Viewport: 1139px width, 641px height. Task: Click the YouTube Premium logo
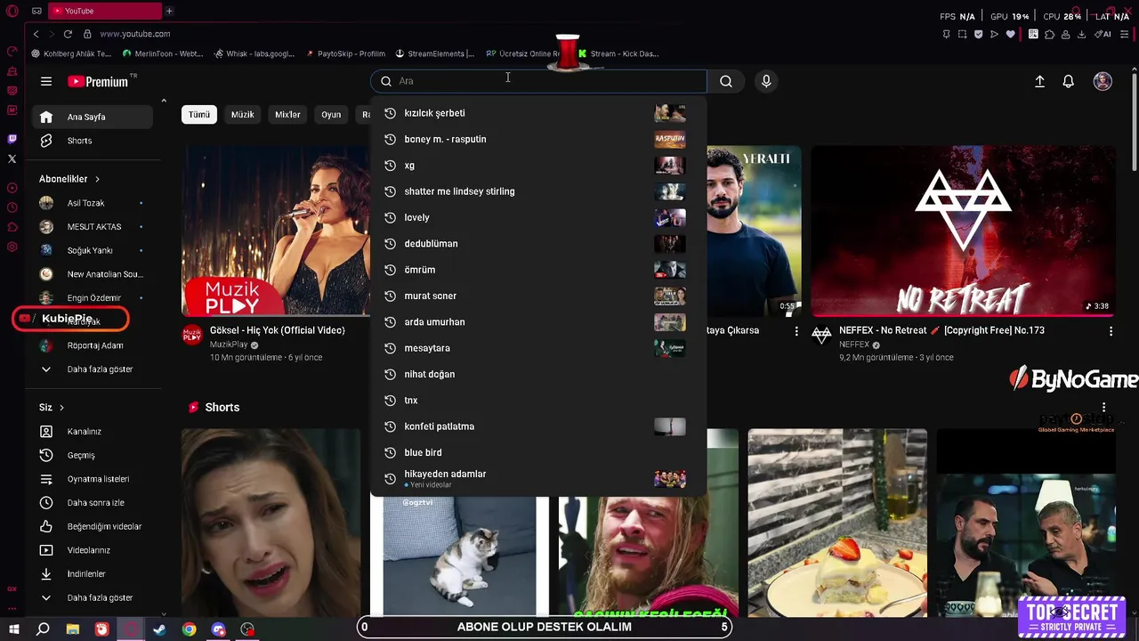pyautogui.click(x=98, y=81)
